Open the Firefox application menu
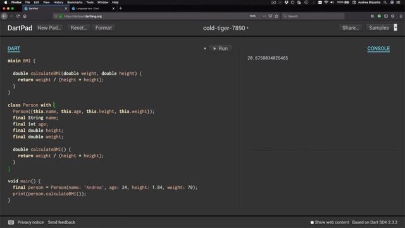Viewport: 405px width, 228px height. point(16,3)
